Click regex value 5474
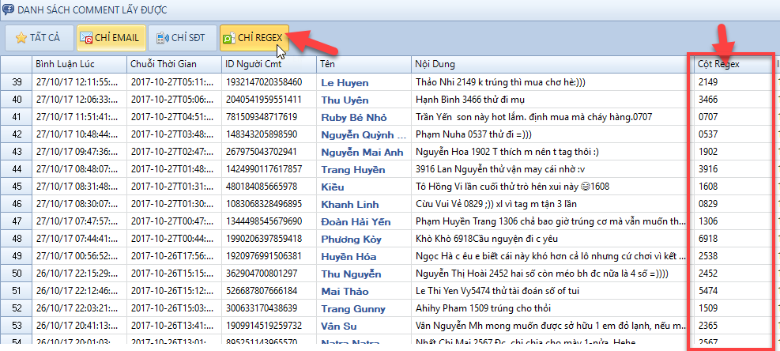 708,291
